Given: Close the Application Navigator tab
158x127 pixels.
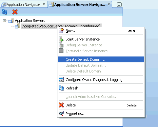Looking at the screenshot, I should [x=44, y=4].
